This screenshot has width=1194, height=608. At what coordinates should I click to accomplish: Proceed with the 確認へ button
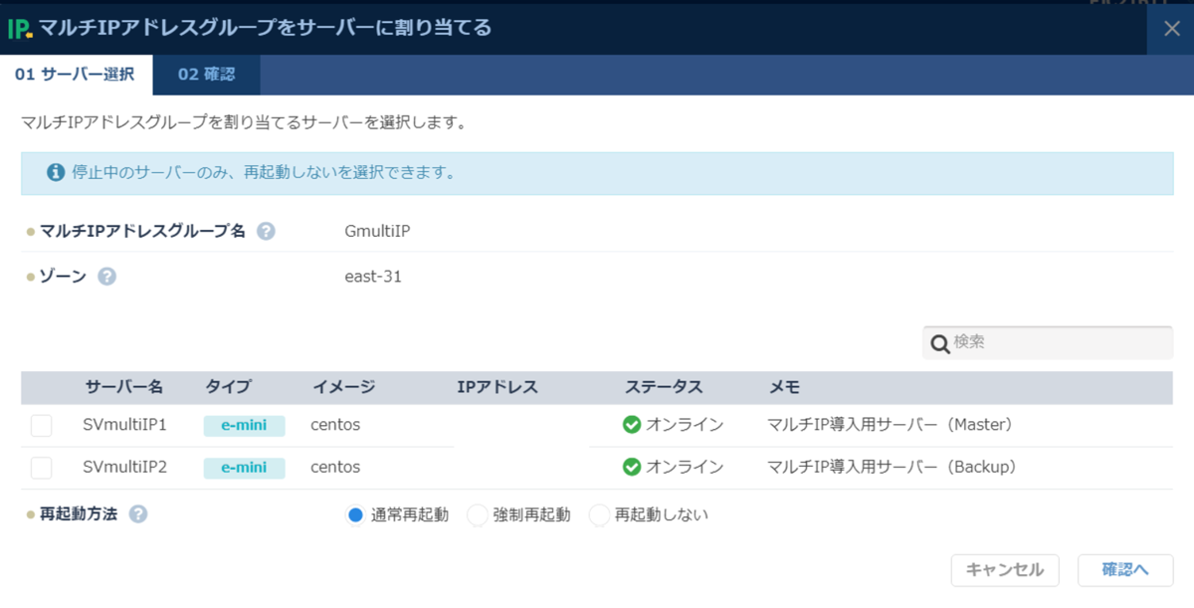[1125, 570]
